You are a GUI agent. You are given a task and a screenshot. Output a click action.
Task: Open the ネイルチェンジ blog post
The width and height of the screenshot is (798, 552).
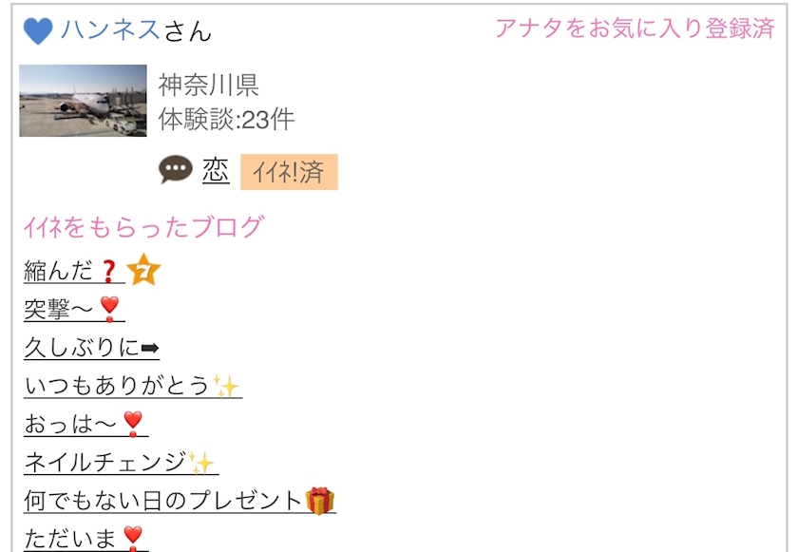(x=121, y=463)
